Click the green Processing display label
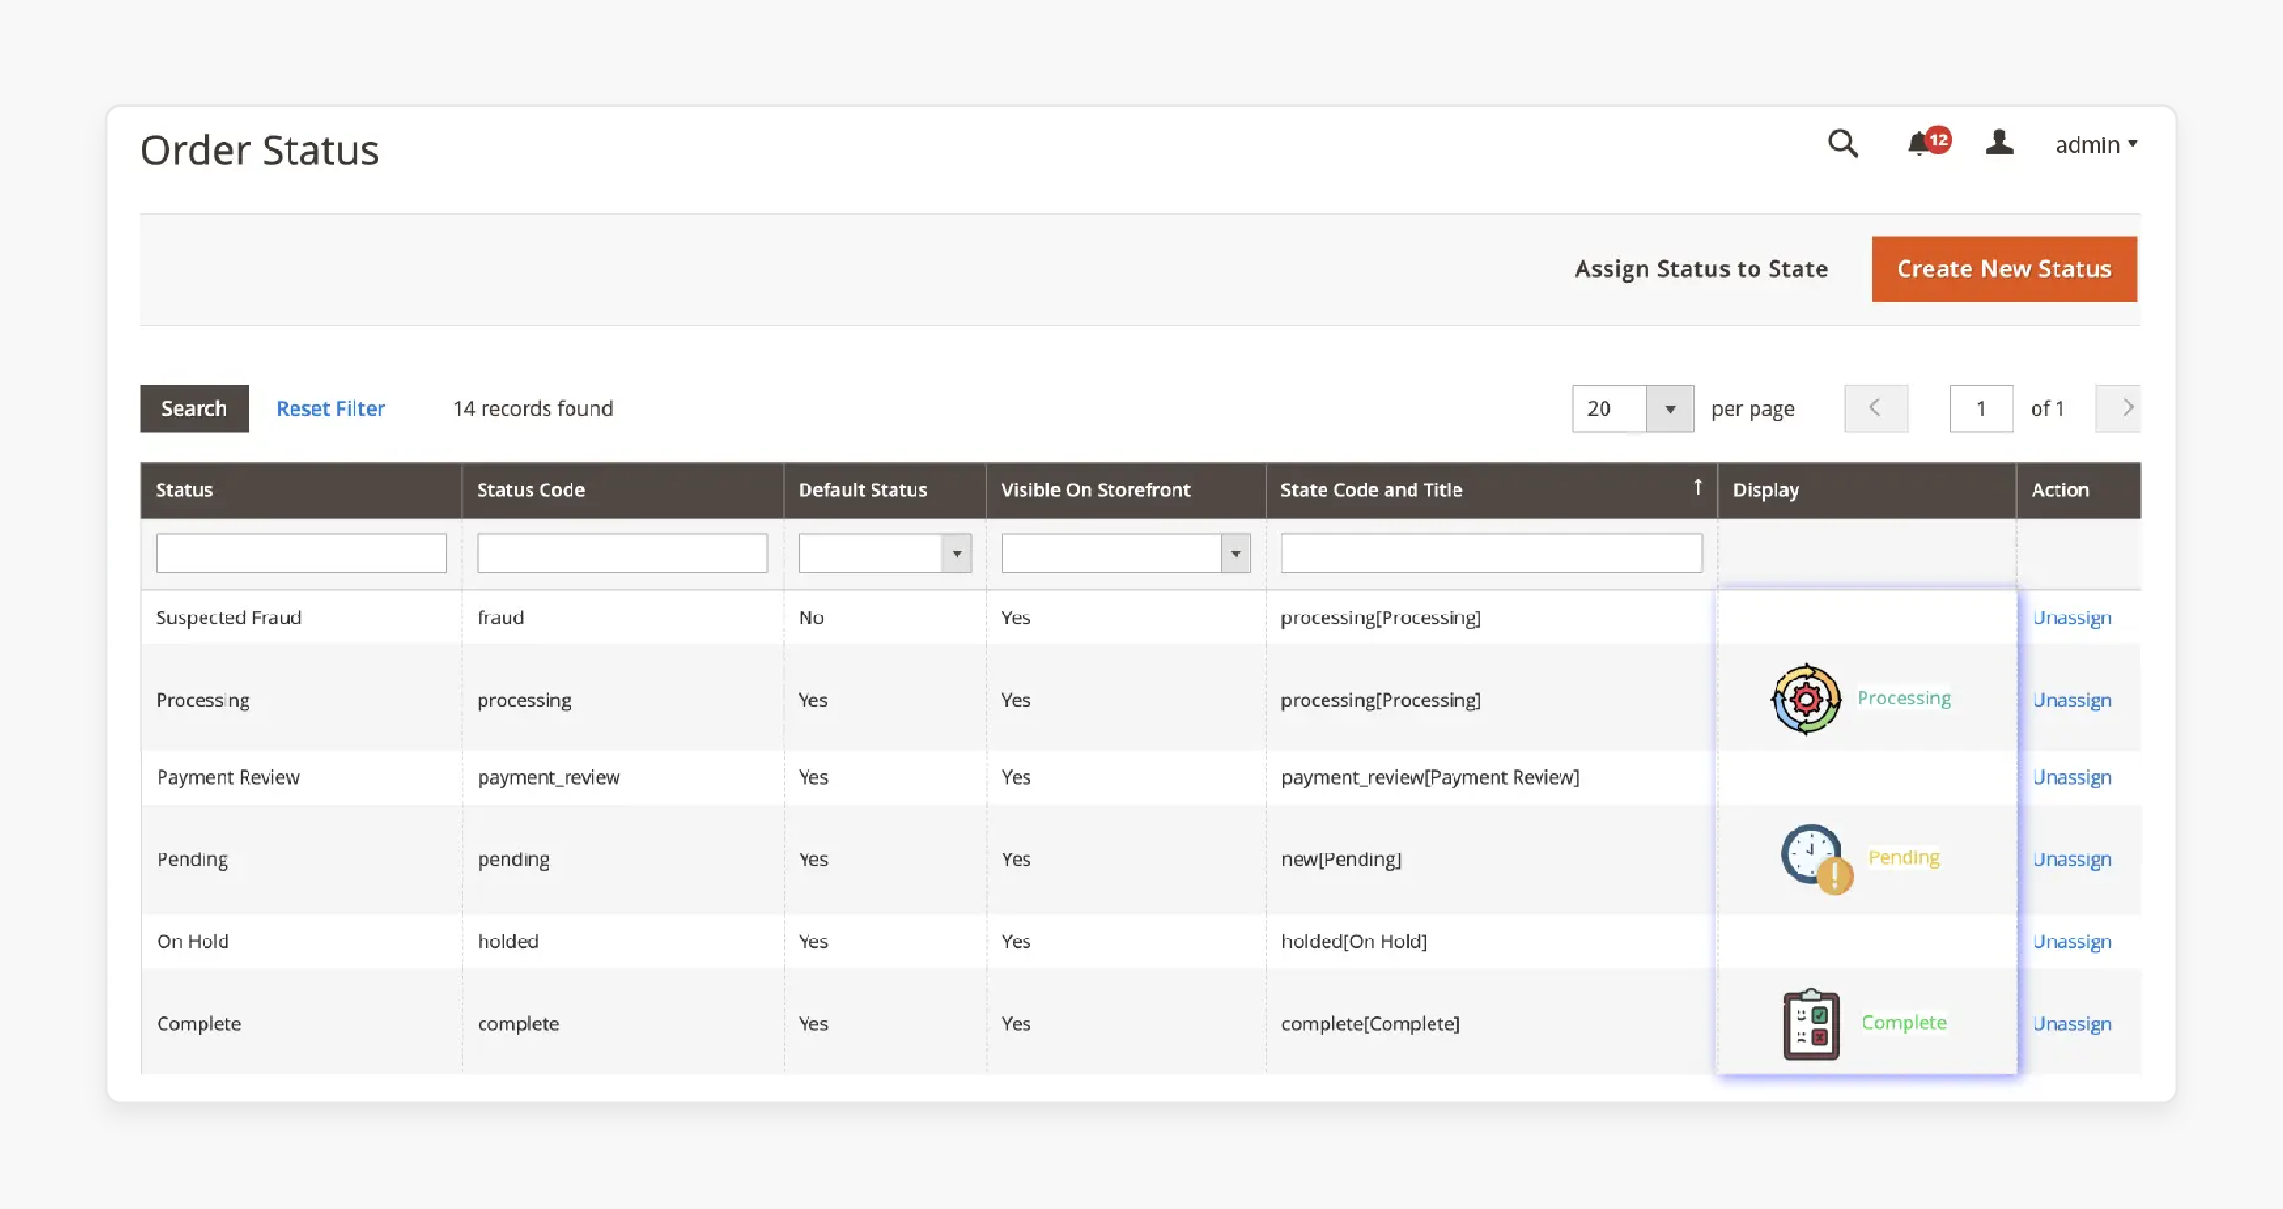This screenshot has width=2283, height=1209. coord(1904,699)
